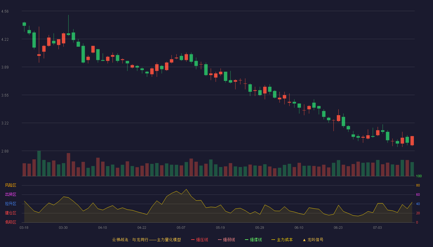Click the 2.88 price axis label

(x=5, y=151)
